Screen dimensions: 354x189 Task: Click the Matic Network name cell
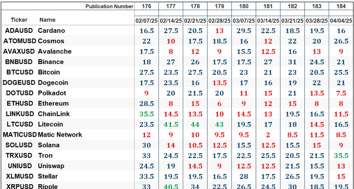(x=60, y=135)
